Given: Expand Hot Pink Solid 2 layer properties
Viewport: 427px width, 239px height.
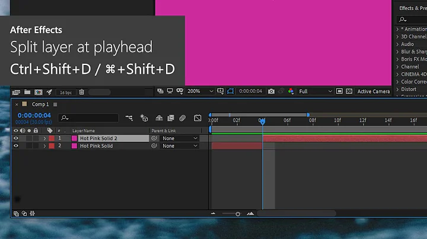Looking at the screenshot, I should [44, 138].
